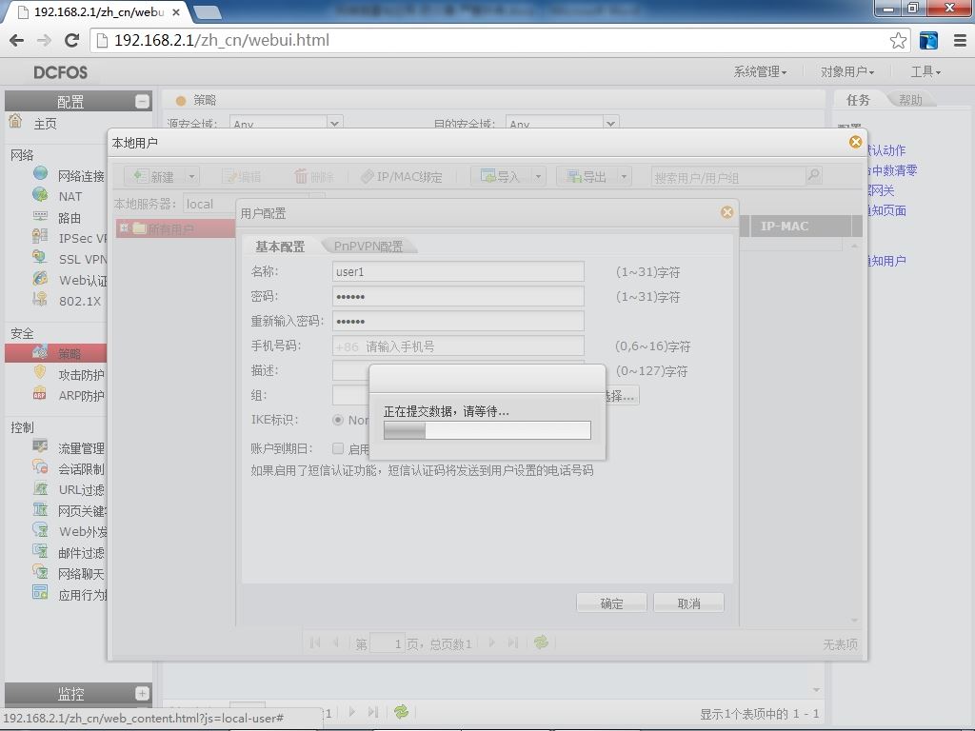Select the IKE标识 None radio button
Image resolution: width=975 pixels, height=731 pixels.
338,420
